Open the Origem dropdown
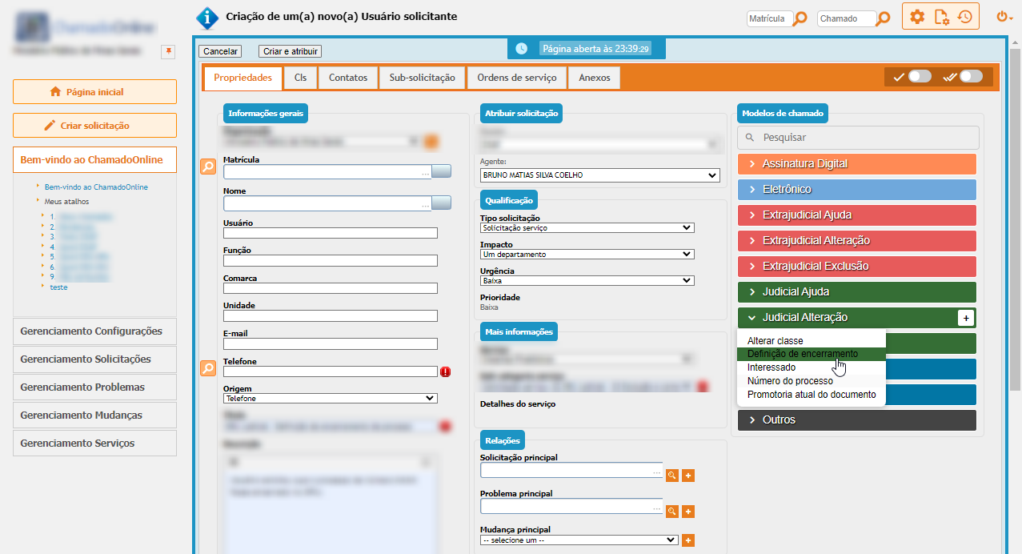The height and width of the screenshot is (554, 1022). coord(330,398)
